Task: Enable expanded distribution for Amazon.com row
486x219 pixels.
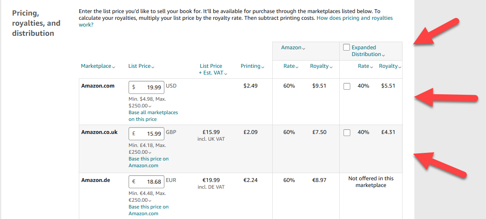Action: coord(347,86)
